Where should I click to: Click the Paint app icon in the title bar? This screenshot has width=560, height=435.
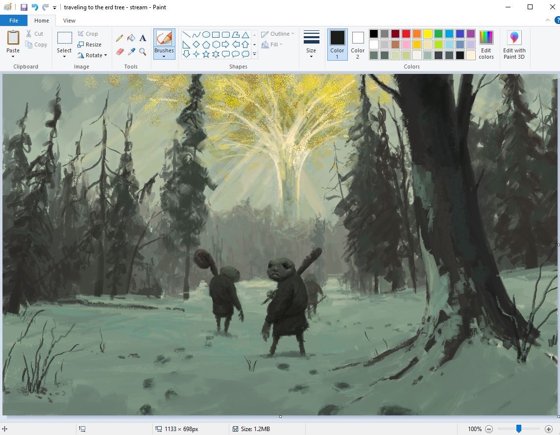click(7, 7)
